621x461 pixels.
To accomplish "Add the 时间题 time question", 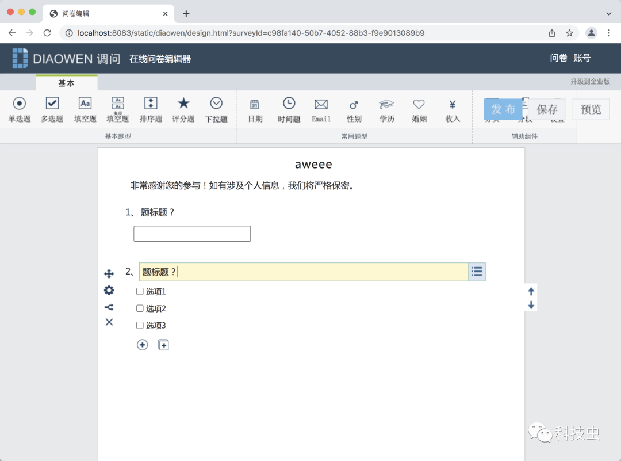I will click(x=289, y=109).
